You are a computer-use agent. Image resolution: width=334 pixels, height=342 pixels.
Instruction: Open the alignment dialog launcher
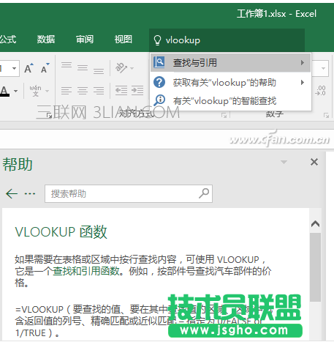pyautogui.click(x=224, y=115)
